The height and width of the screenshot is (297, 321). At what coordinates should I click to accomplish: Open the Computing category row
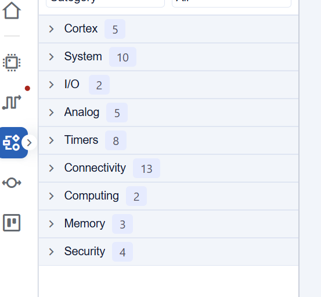[x=168, y=196]
